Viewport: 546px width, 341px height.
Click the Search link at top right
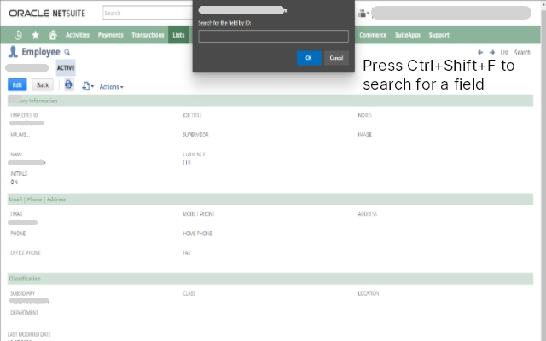tap(522, 53)
